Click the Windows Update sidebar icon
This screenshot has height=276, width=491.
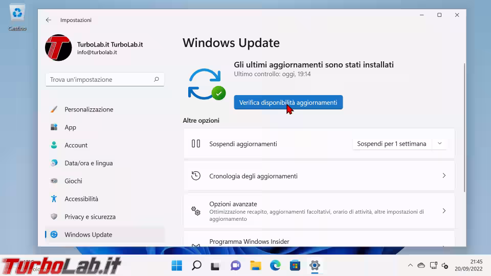point(54,235)
